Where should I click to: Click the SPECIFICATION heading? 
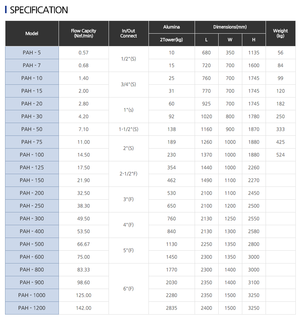(x=39, y=10)
